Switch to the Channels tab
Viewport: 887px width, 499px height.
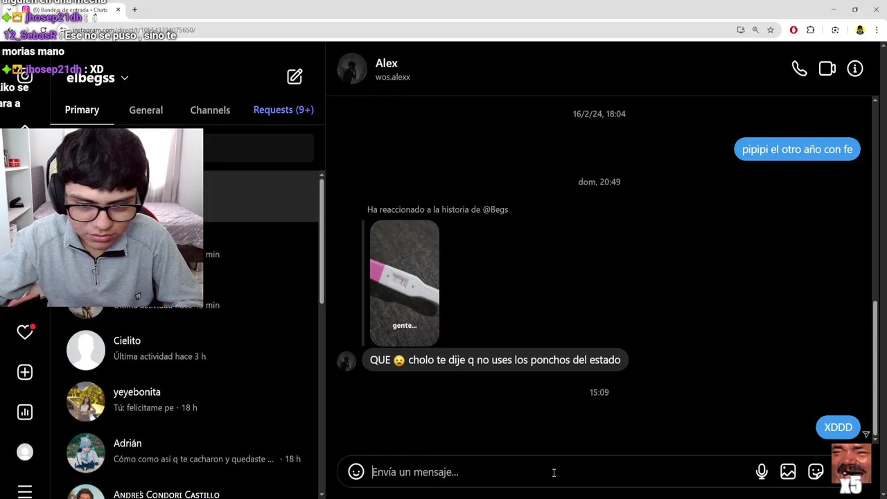(x=210, y=110)
